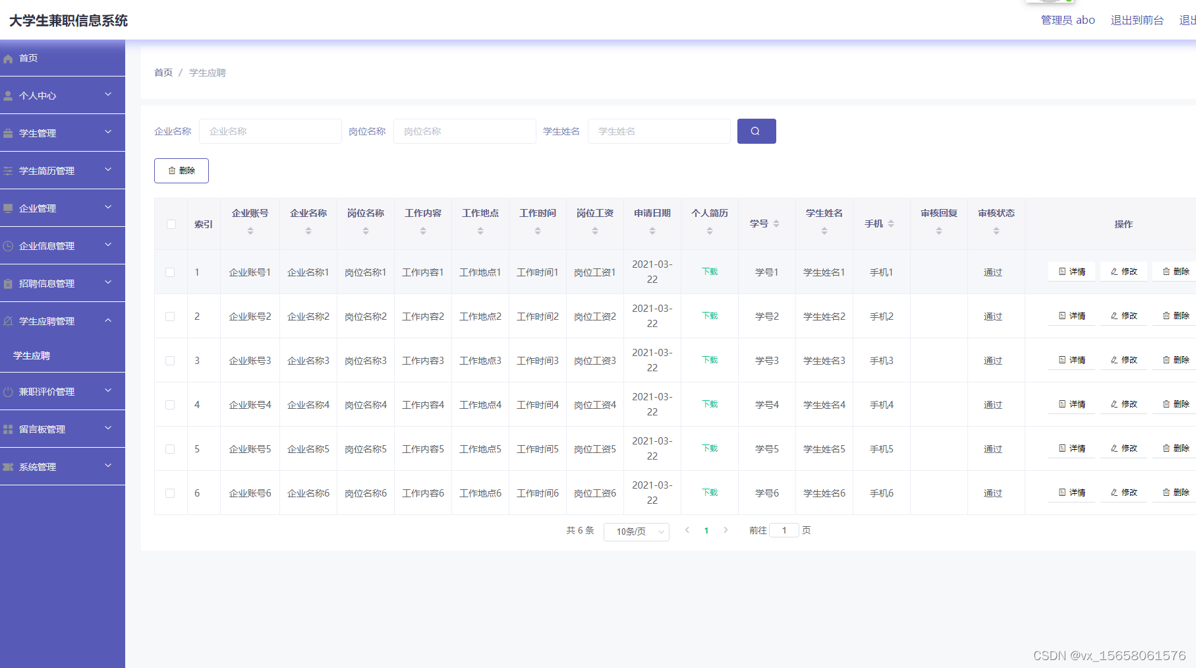Click the 前往 page number field
Image resolution: width=1196 pixels, height=668 pixels.
[x=784, y=530]
